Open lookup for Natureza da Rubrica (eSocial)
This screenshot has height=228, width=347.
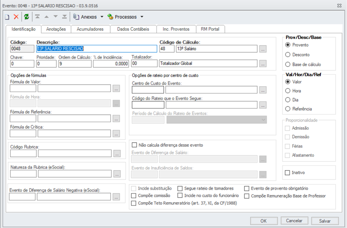(117, 174)
